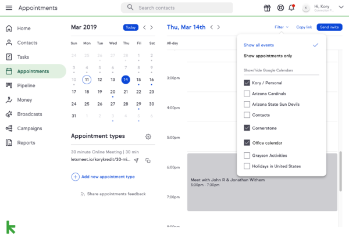Check Holidays in United States calendar
349x240 pixels.
tap(247, 166)
